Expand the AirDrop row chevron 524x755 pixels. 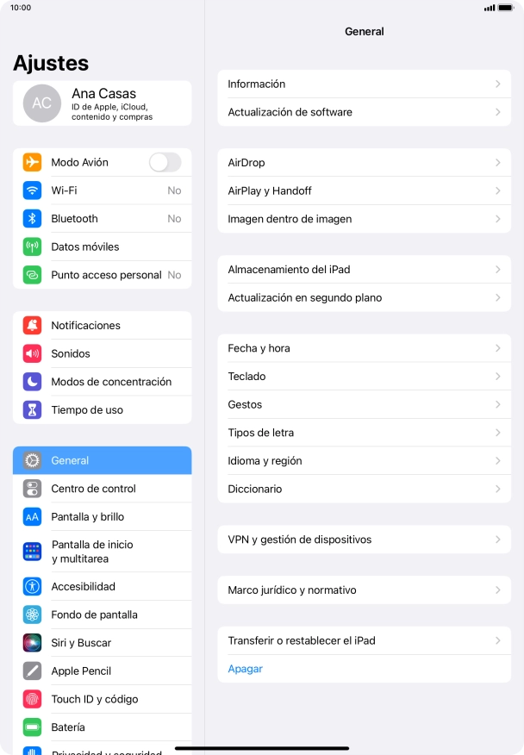498,163
